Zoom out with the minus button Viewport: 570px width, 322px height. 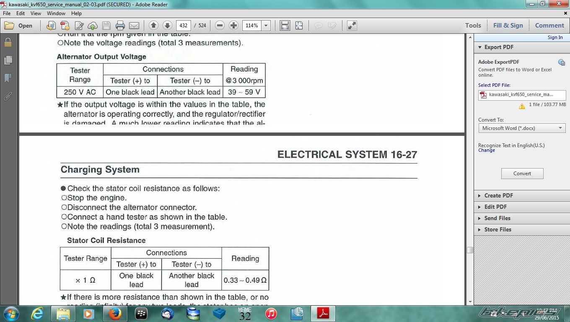(x=220, y=26)
